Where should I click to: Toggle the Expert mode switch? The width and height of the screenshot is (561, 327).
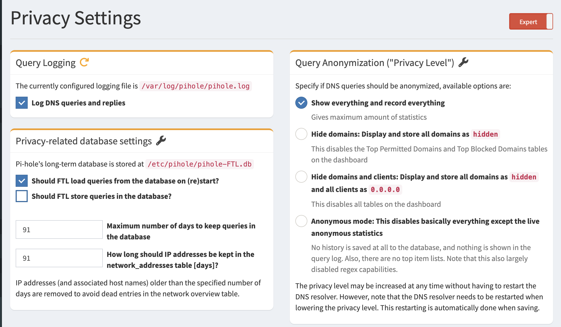click(531, 21)
